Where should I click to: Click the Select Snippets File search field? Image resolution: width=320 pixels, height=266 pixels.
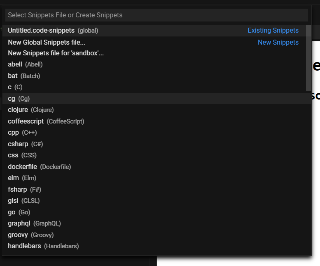click(156, 15)
